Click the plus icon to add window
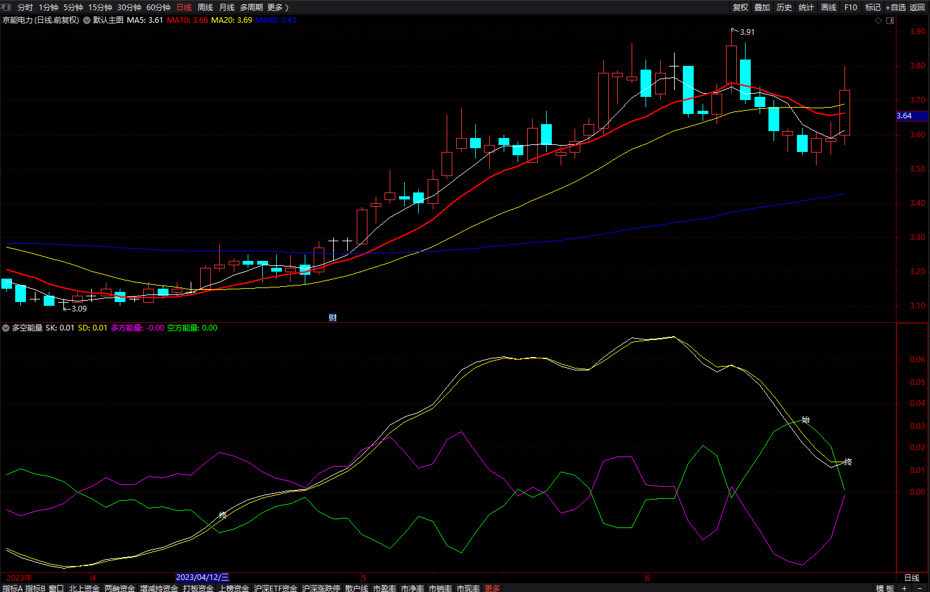 pyautogui.click(x=905, y=588)
